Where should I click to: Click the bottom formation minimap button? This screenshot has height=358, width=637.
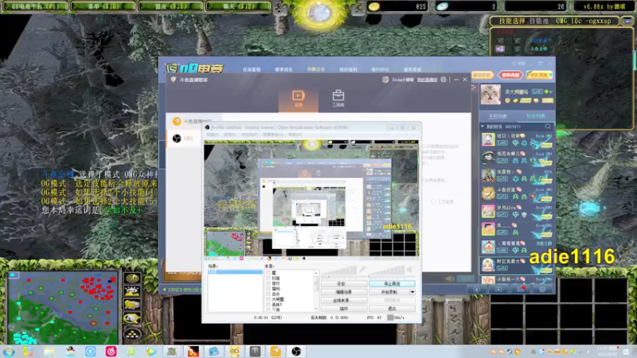(x=132, y=333)
